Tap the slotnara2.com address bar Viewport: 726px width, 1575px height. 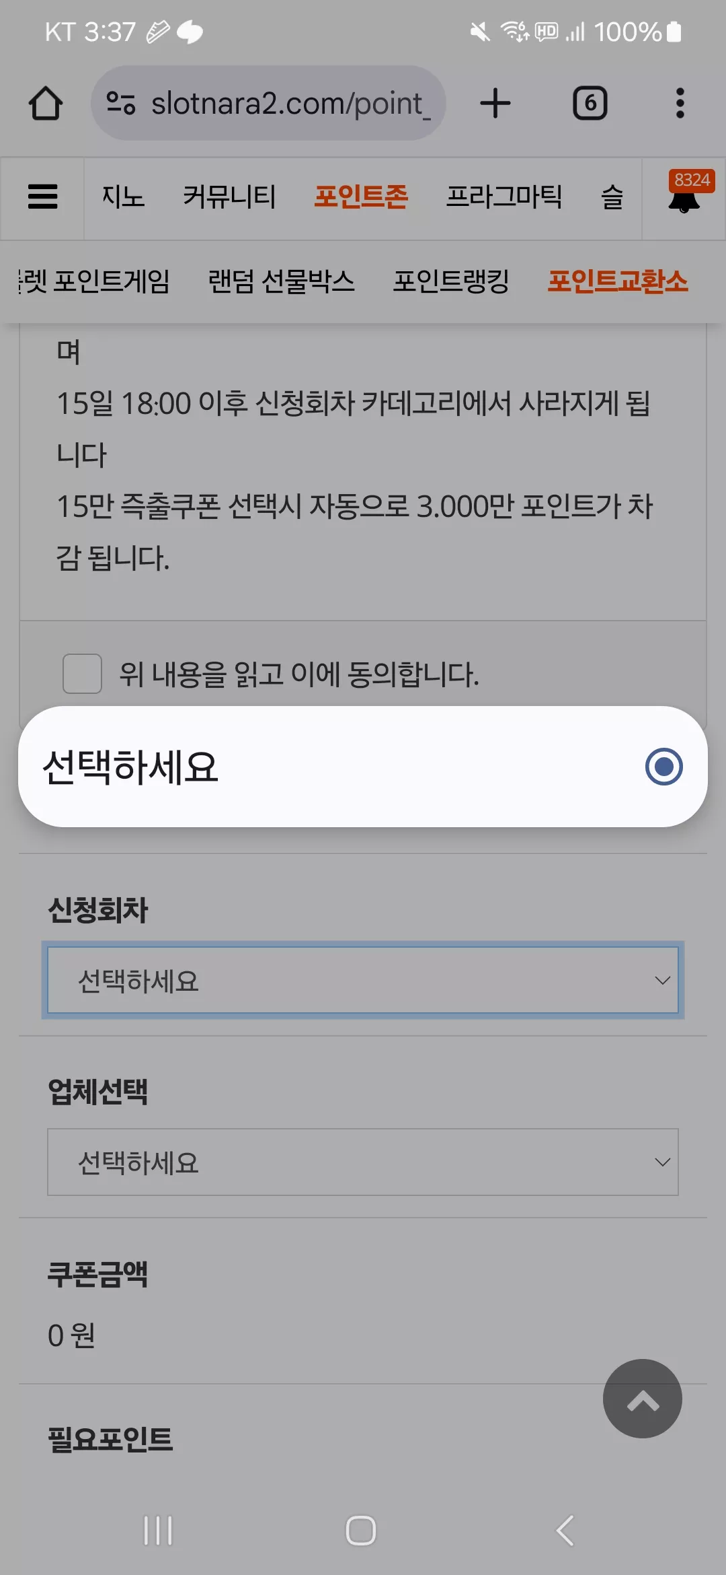(269, 103)
